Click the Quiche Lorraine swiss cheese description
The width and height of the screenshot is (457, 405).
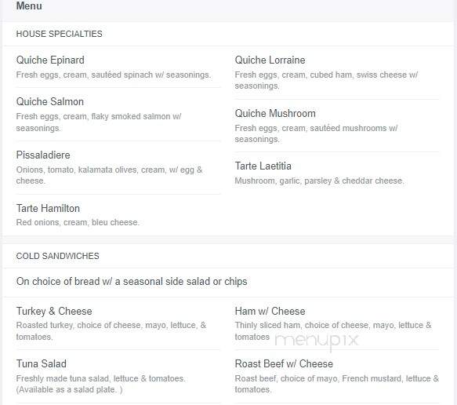pos(326,80)
